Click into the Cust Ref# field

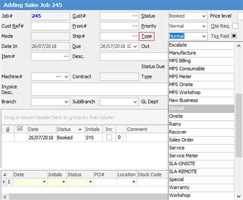click(50, 26)
